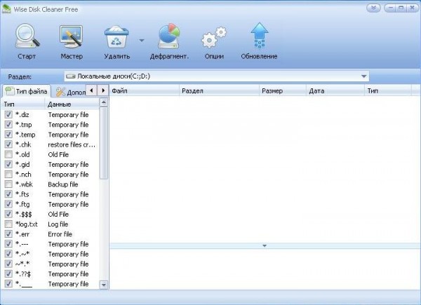The height and width of the screenshot is (305, 421).
Task: Toggle the *.diz checkbox
Action: point(8,114)
